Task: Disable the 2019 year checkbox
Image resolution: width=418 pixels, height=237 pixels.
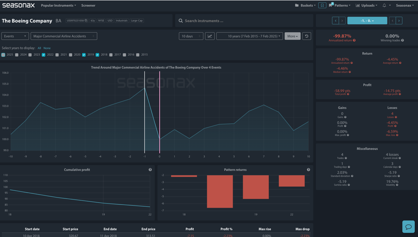Action: (84, 55)
